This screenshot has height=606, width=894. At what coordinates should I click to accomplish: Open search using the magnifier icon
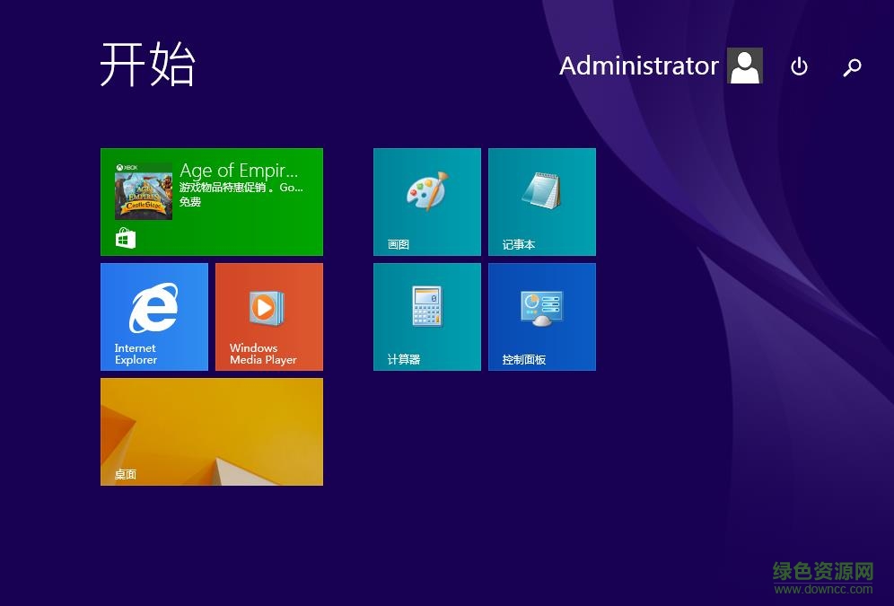click(x=852, y=67)
